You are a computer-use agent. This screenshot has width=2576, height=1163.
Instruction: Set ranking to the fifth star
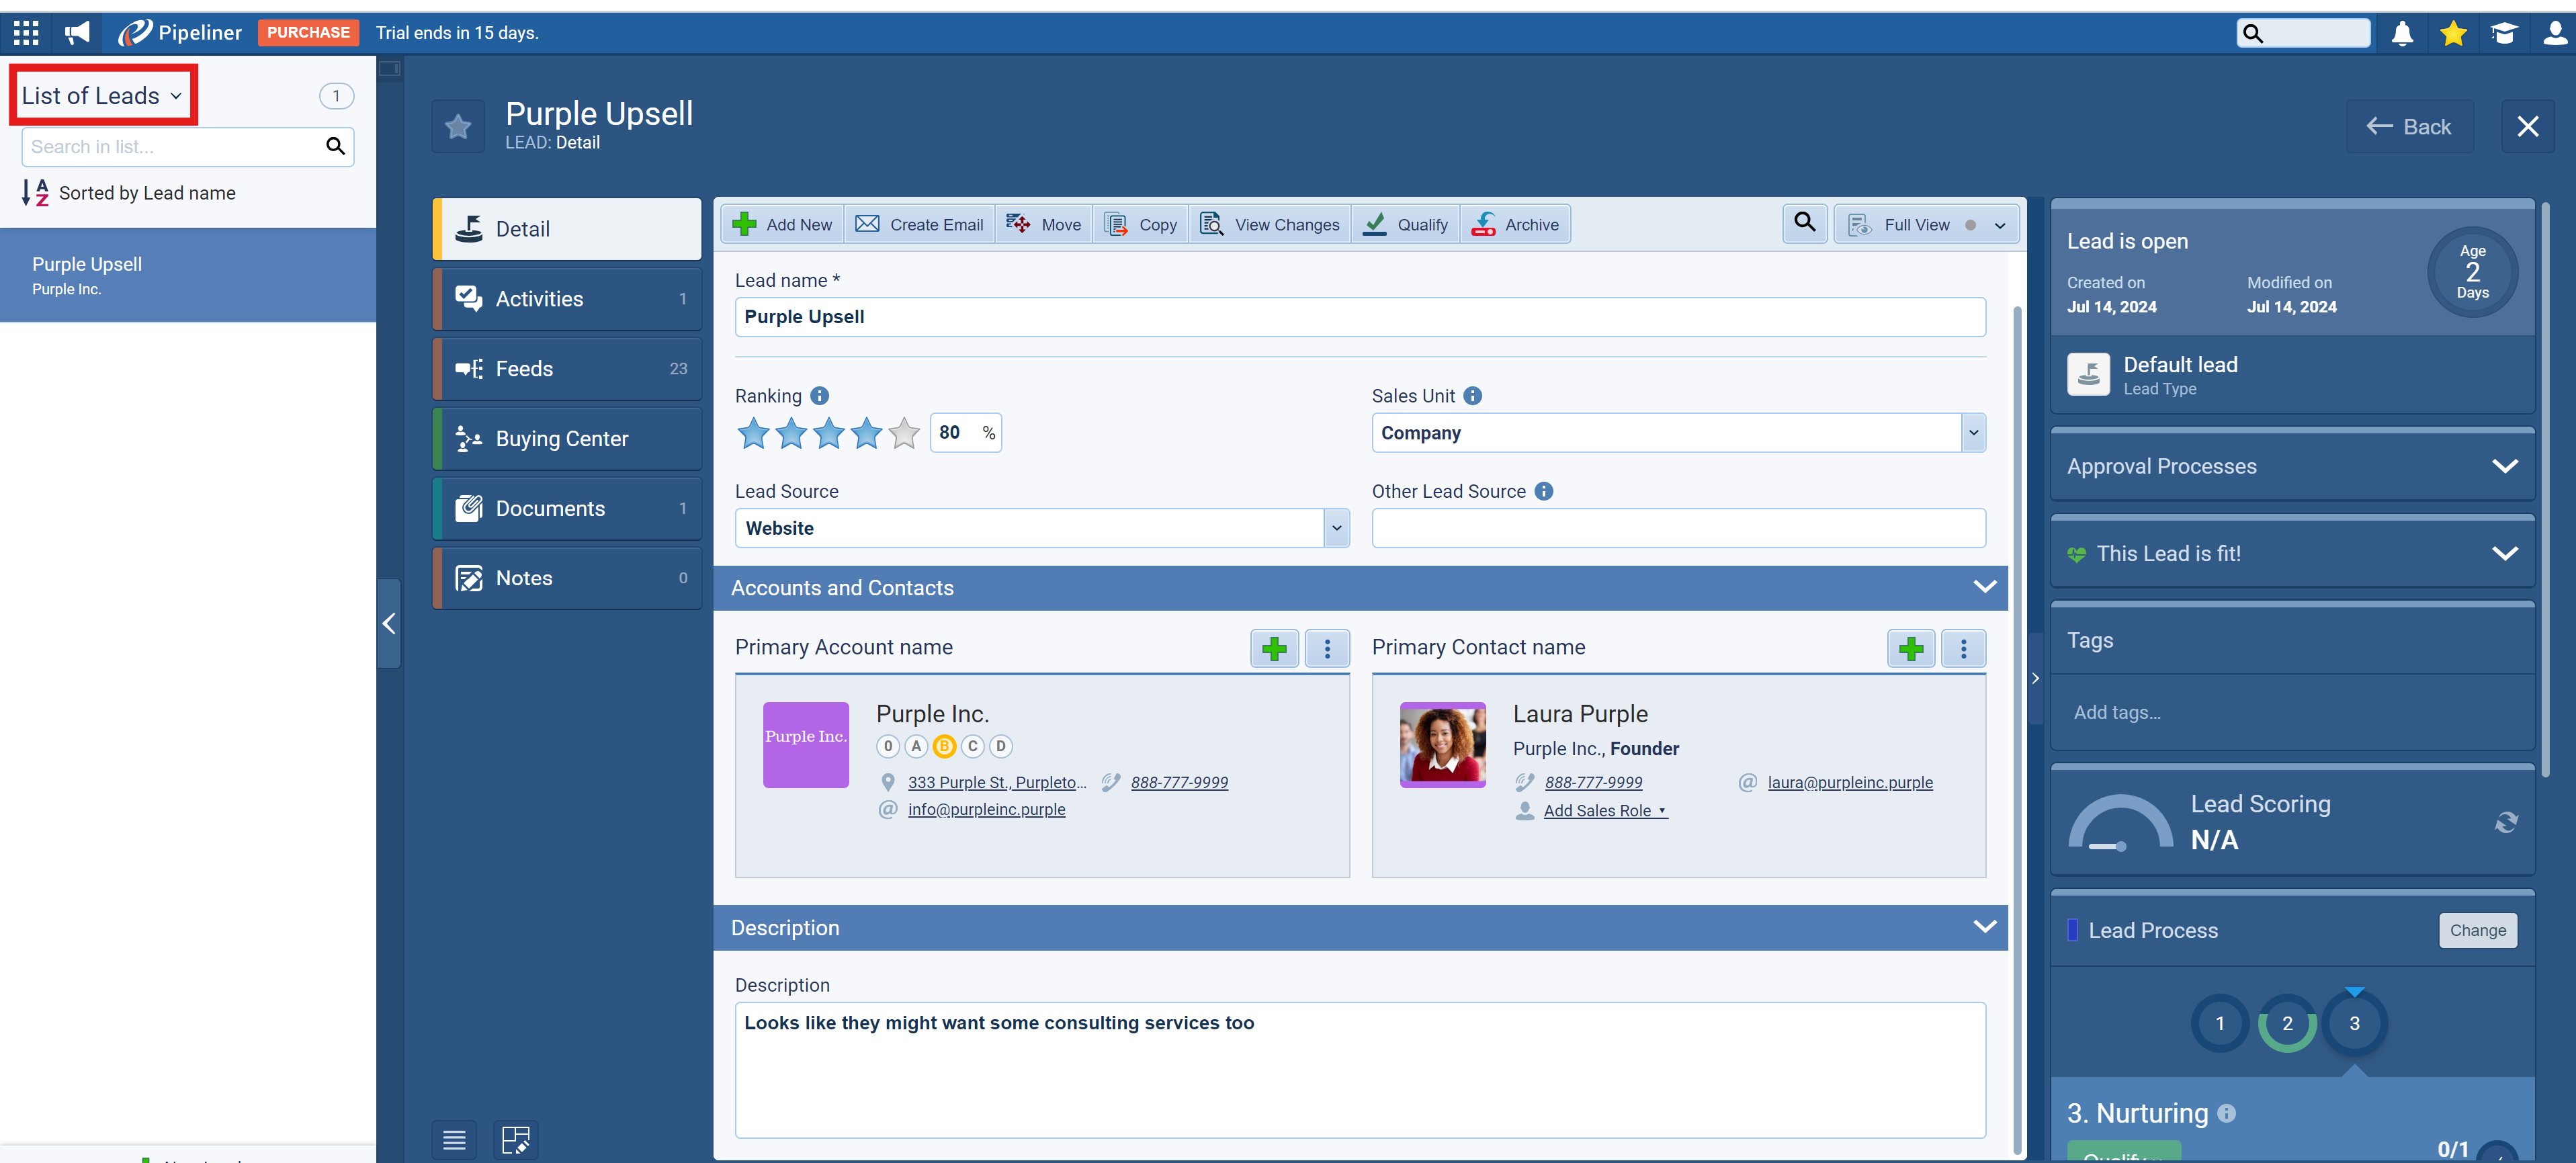(904, 433)
